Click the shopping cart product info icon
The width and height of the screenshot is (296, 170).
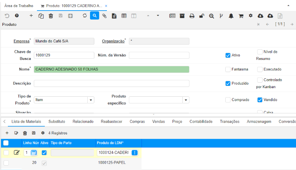click(x=241, y=16)
